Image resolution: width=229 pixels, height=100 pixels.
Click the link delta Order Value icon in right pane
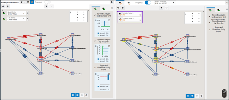click(120, 19)
